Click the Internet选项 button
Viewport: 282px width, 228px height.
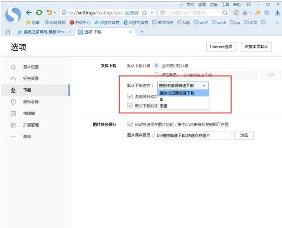221,47
